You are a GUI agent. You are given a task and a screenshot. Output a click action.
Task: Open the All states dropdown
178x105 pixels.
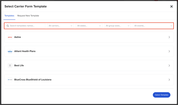pos(89,26)
